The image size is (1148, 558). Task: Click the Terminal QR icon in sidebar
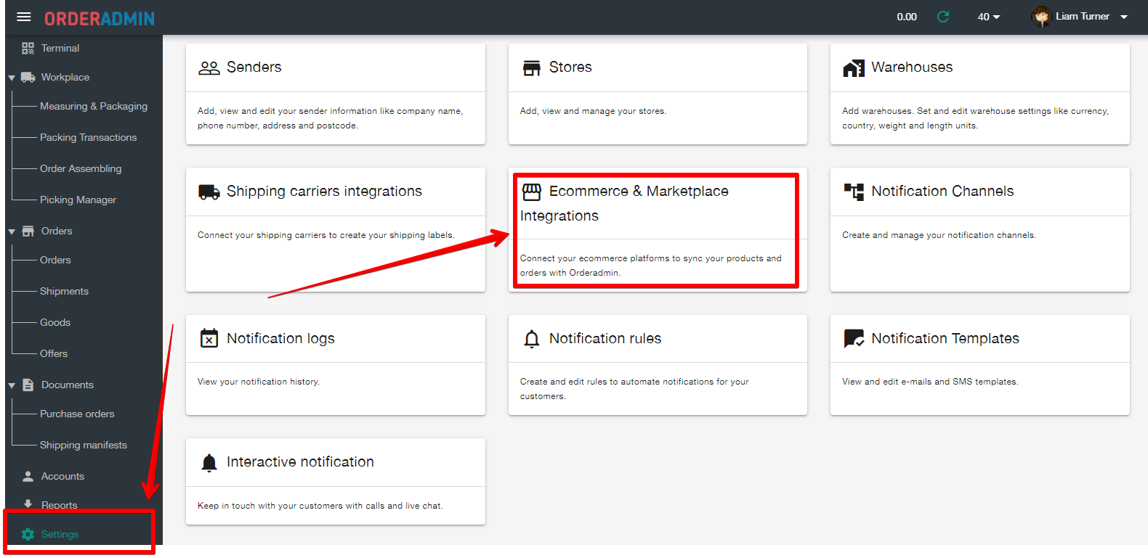pyautogui.click(x=28, y=48)
